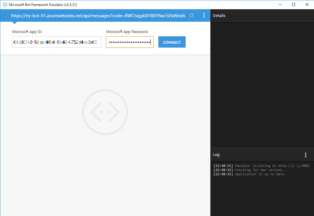Open the address bar overflow menu

point(204,15)
